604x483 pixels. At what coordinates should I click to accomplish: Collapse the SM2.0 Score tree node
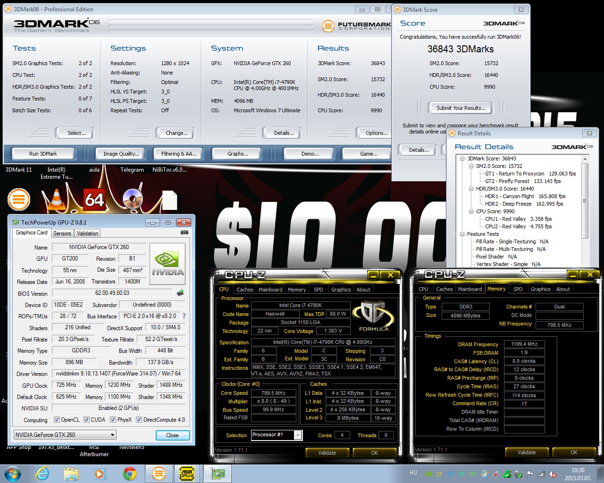[471, 166]
